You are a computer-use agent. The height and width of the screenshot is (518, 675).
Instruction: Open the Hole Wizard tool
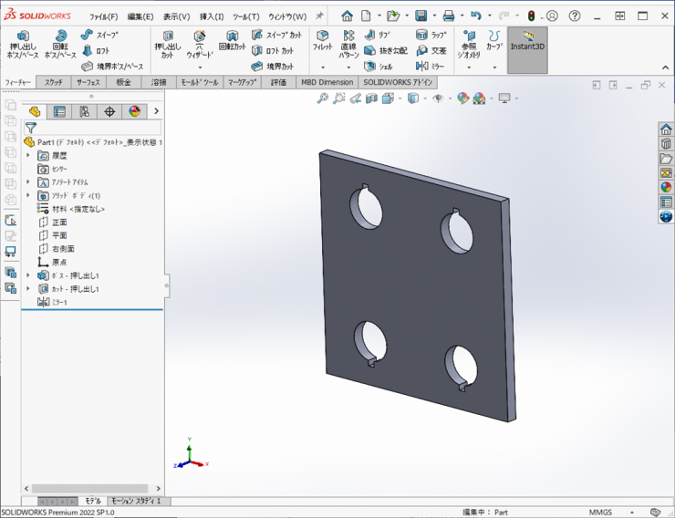(x=199, y=44)
